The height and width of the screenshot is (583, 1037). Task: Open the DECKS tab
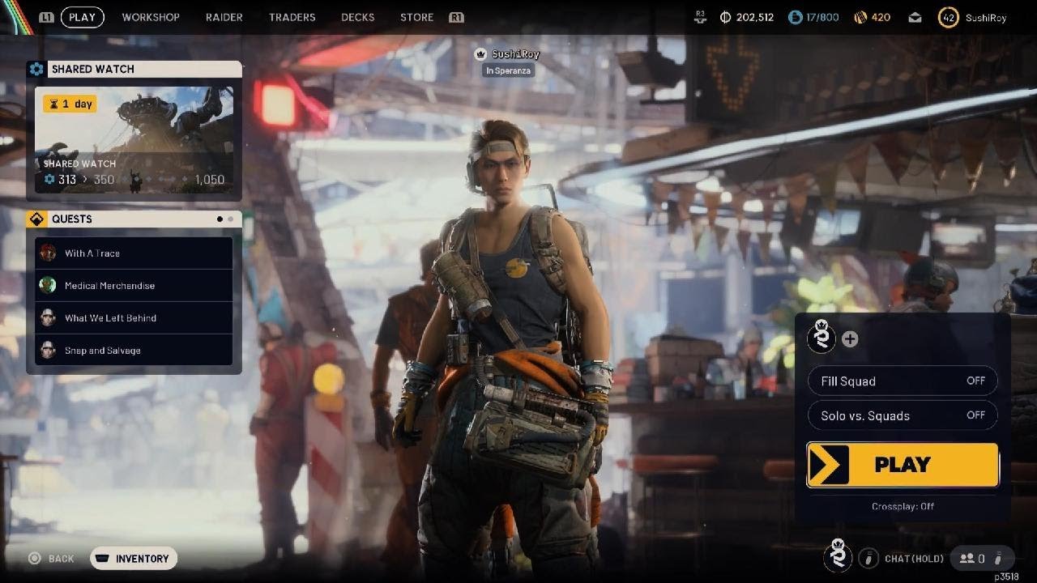[x=358, y=17]
